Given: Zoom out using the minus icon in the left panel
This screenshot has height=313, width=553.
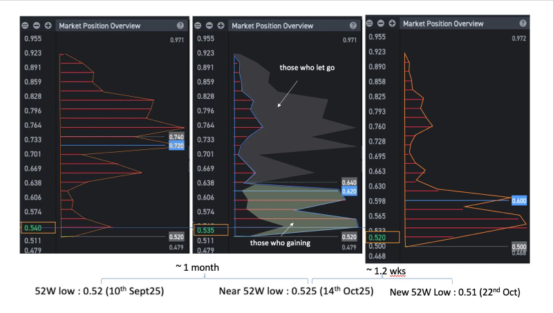Looking at the screenshot, I should point(36,26).
